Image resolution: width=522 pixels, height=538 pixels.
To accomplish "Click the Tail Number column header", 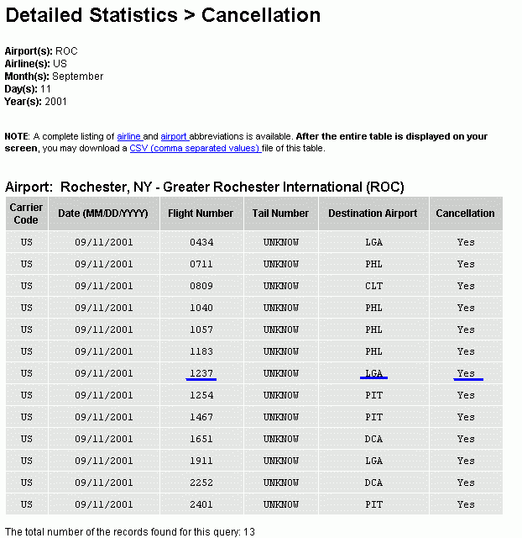I will [x=280, y=214].
